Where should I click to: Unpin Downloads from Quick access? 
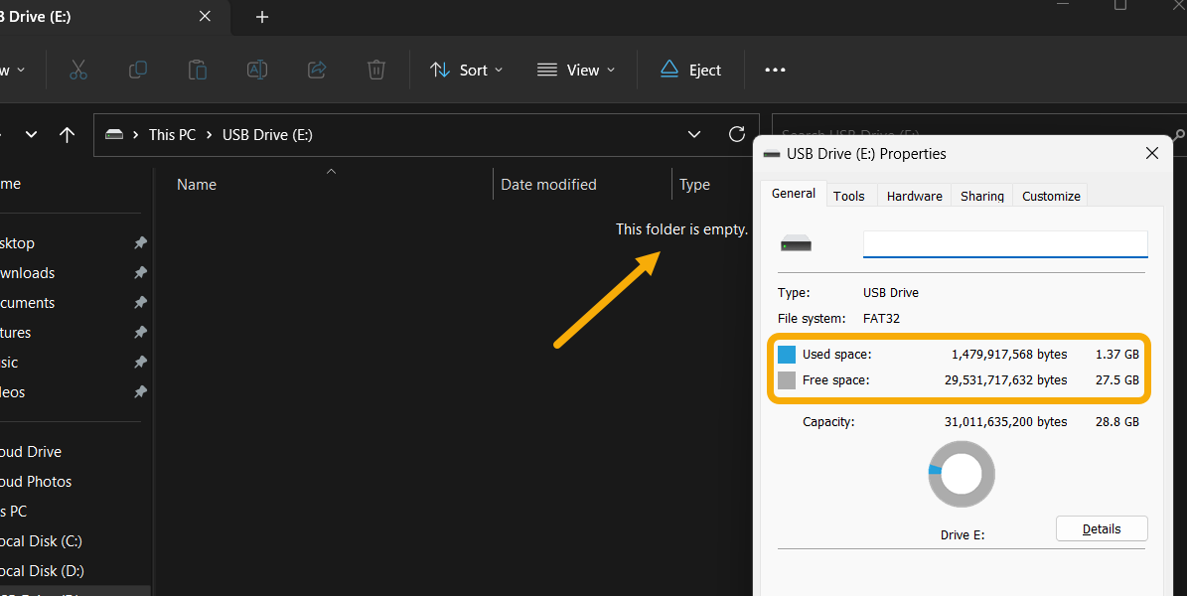point(140,272)
